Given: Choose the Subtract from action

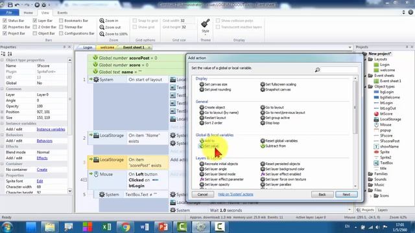Looking at the screenshot, I should (273, 146).
